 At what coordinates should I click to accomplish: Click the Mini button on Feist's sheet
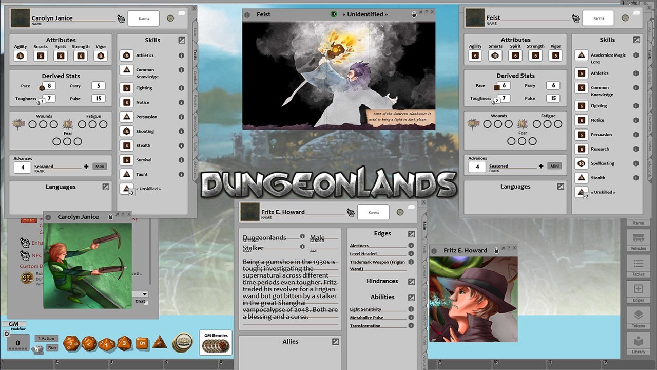(x=554, y=166)
